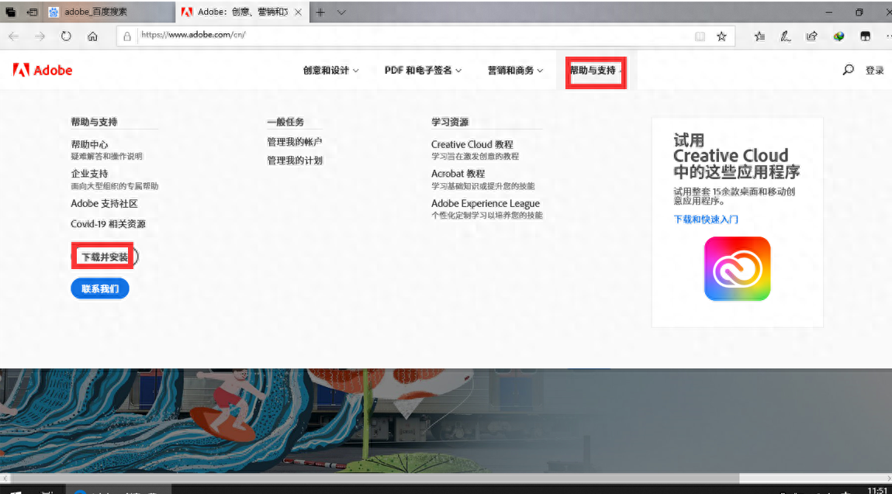Click the 联系我们 button
The image size is (892, 494).
pyautogui.click(x=99, y=288)
